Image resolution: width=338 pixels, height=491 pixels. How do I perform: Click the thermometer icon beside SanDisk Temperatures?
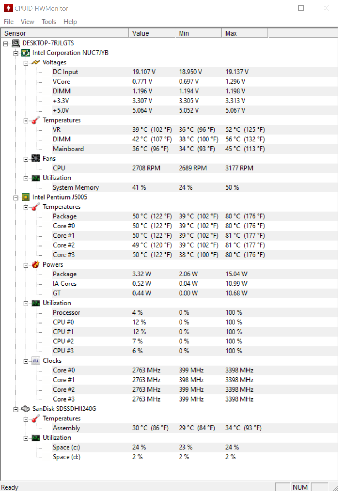point(36,419)
